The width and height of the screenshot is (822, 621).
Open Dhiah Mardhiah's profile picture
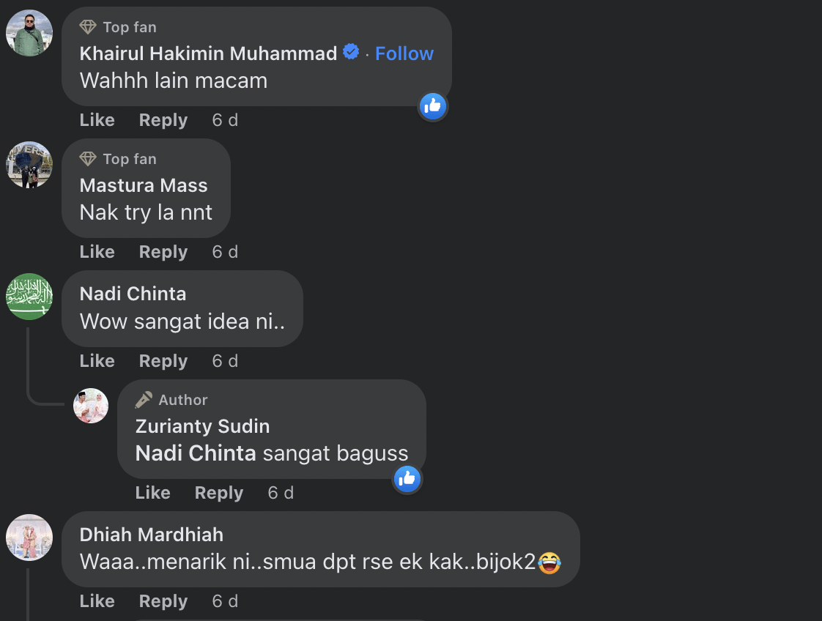29,538
